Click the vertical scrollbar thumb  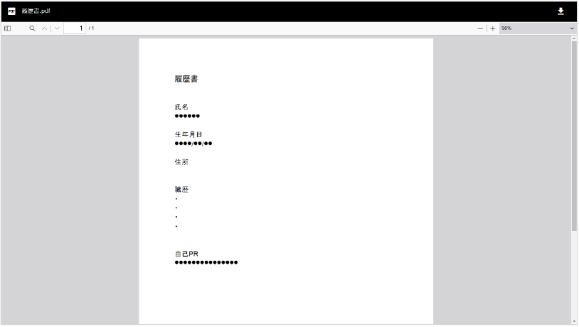click(x=574, y=135)
